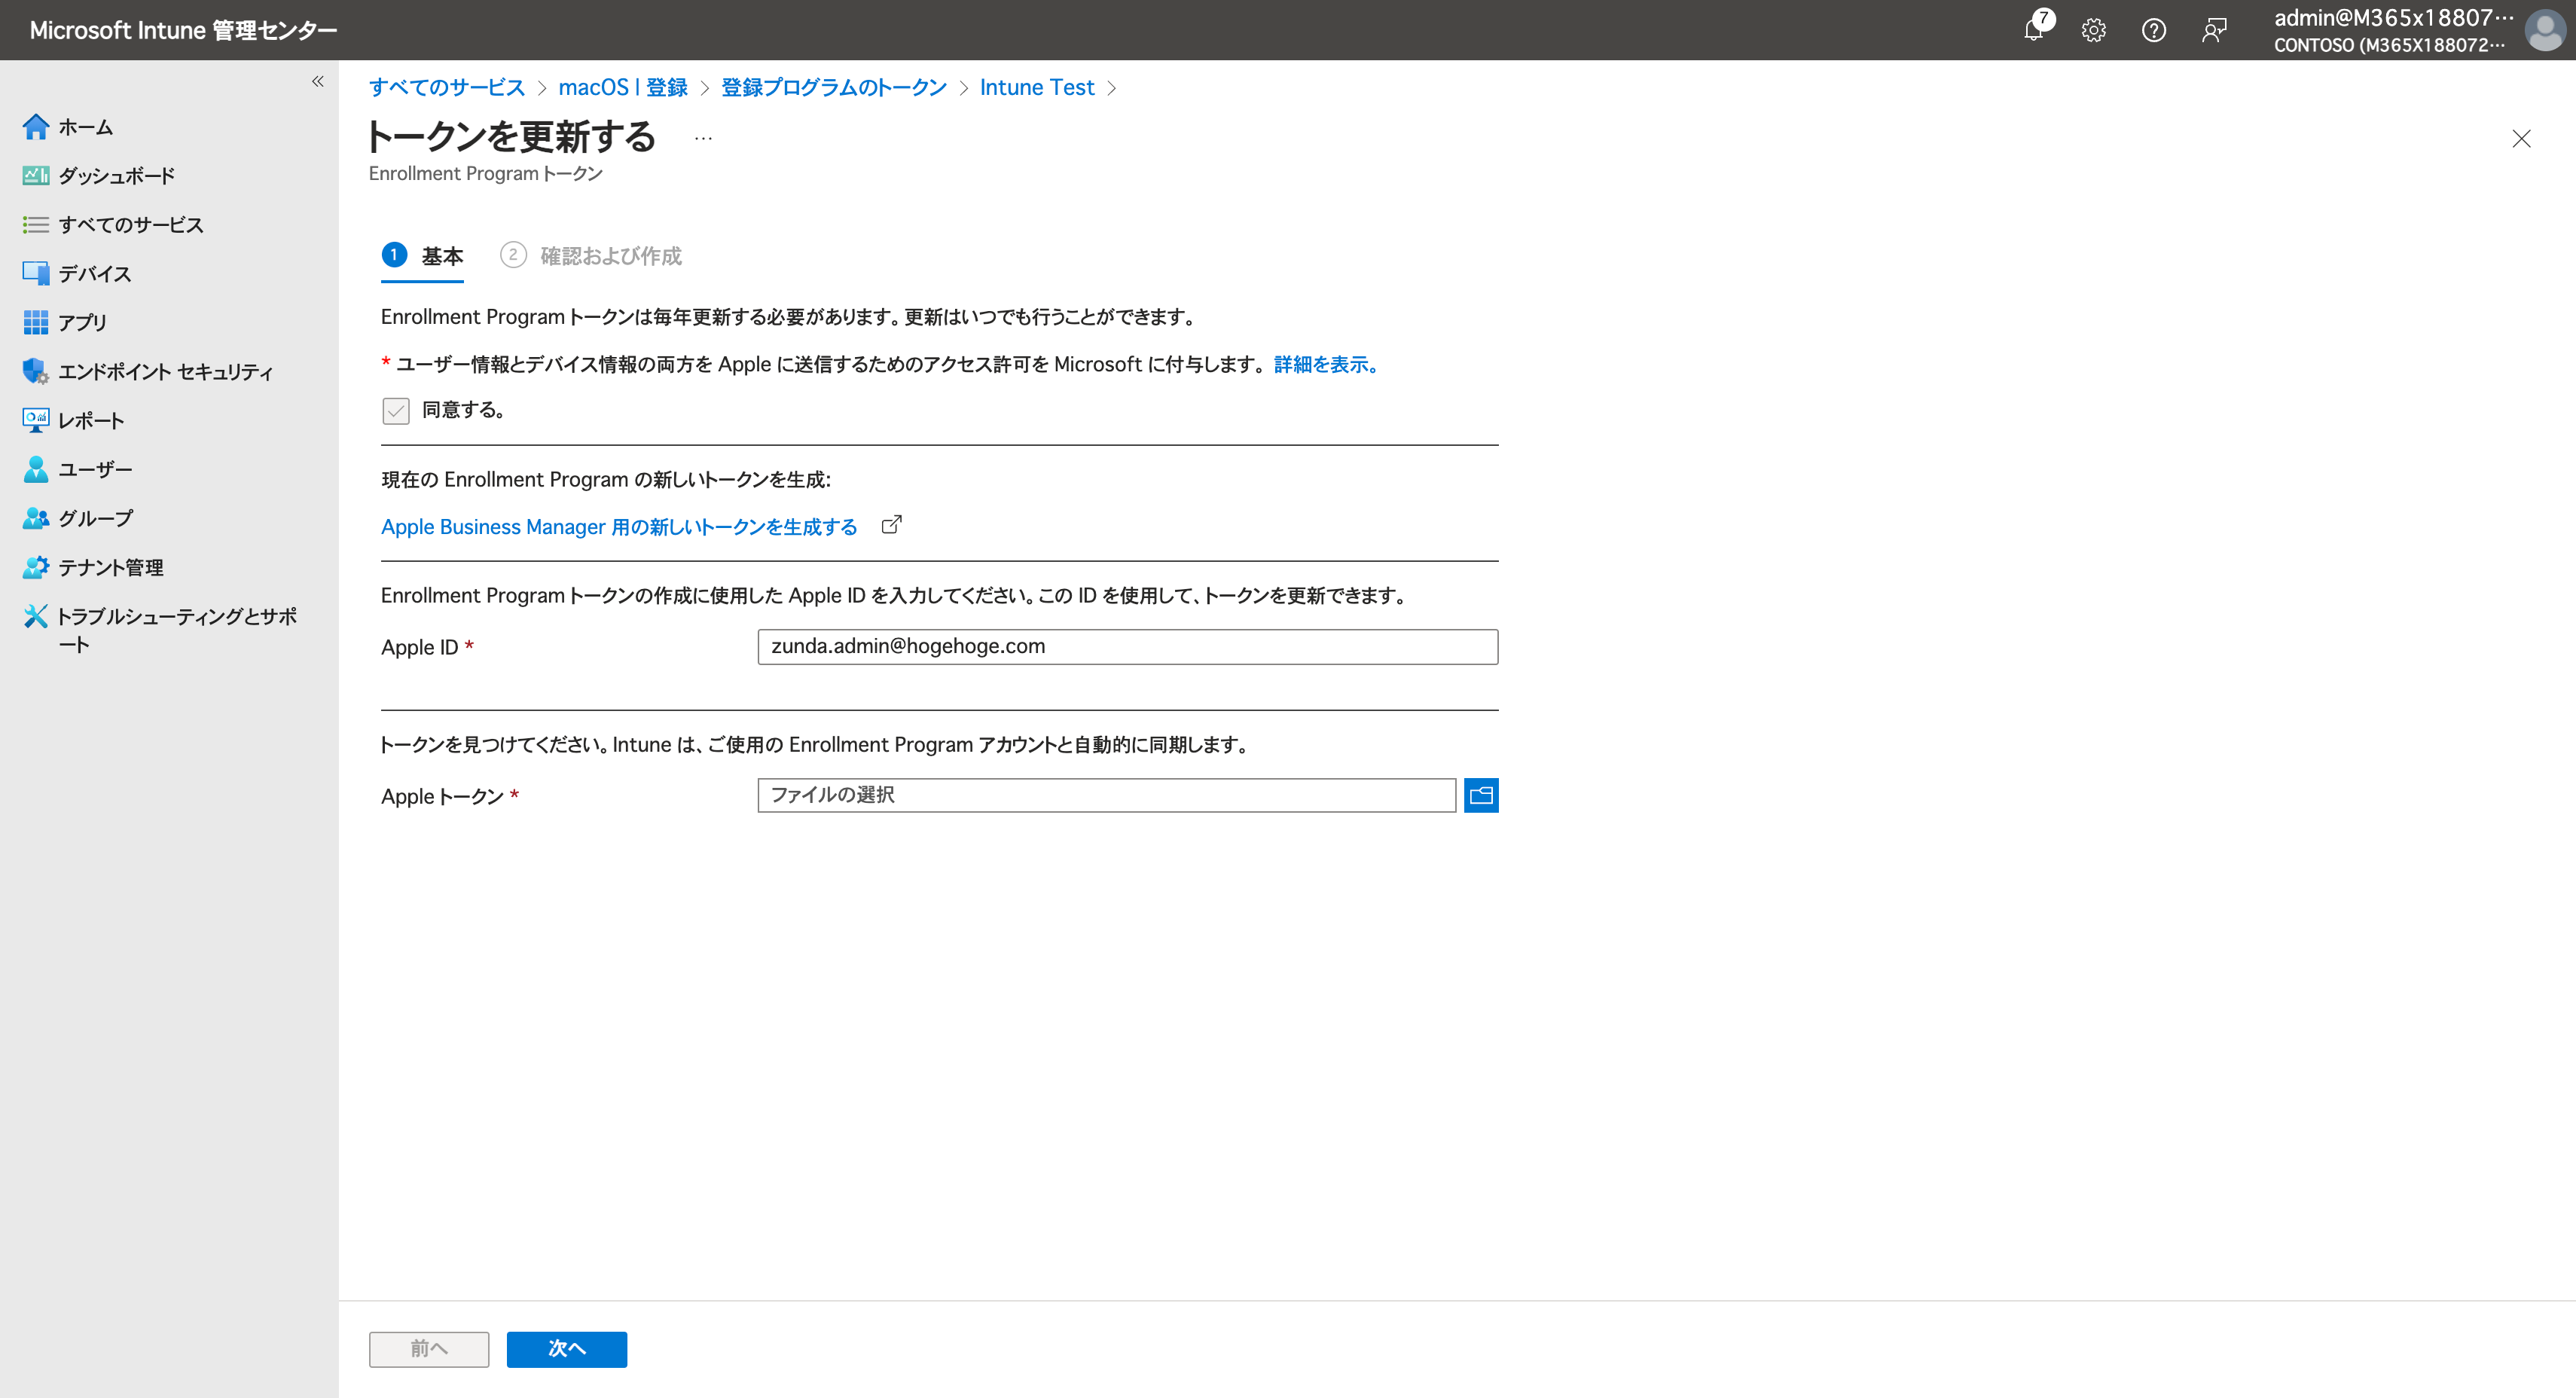Click the ファイルの選択 field
2576x1398 pixels.
pyautogui.click(x=1106, y=796)
